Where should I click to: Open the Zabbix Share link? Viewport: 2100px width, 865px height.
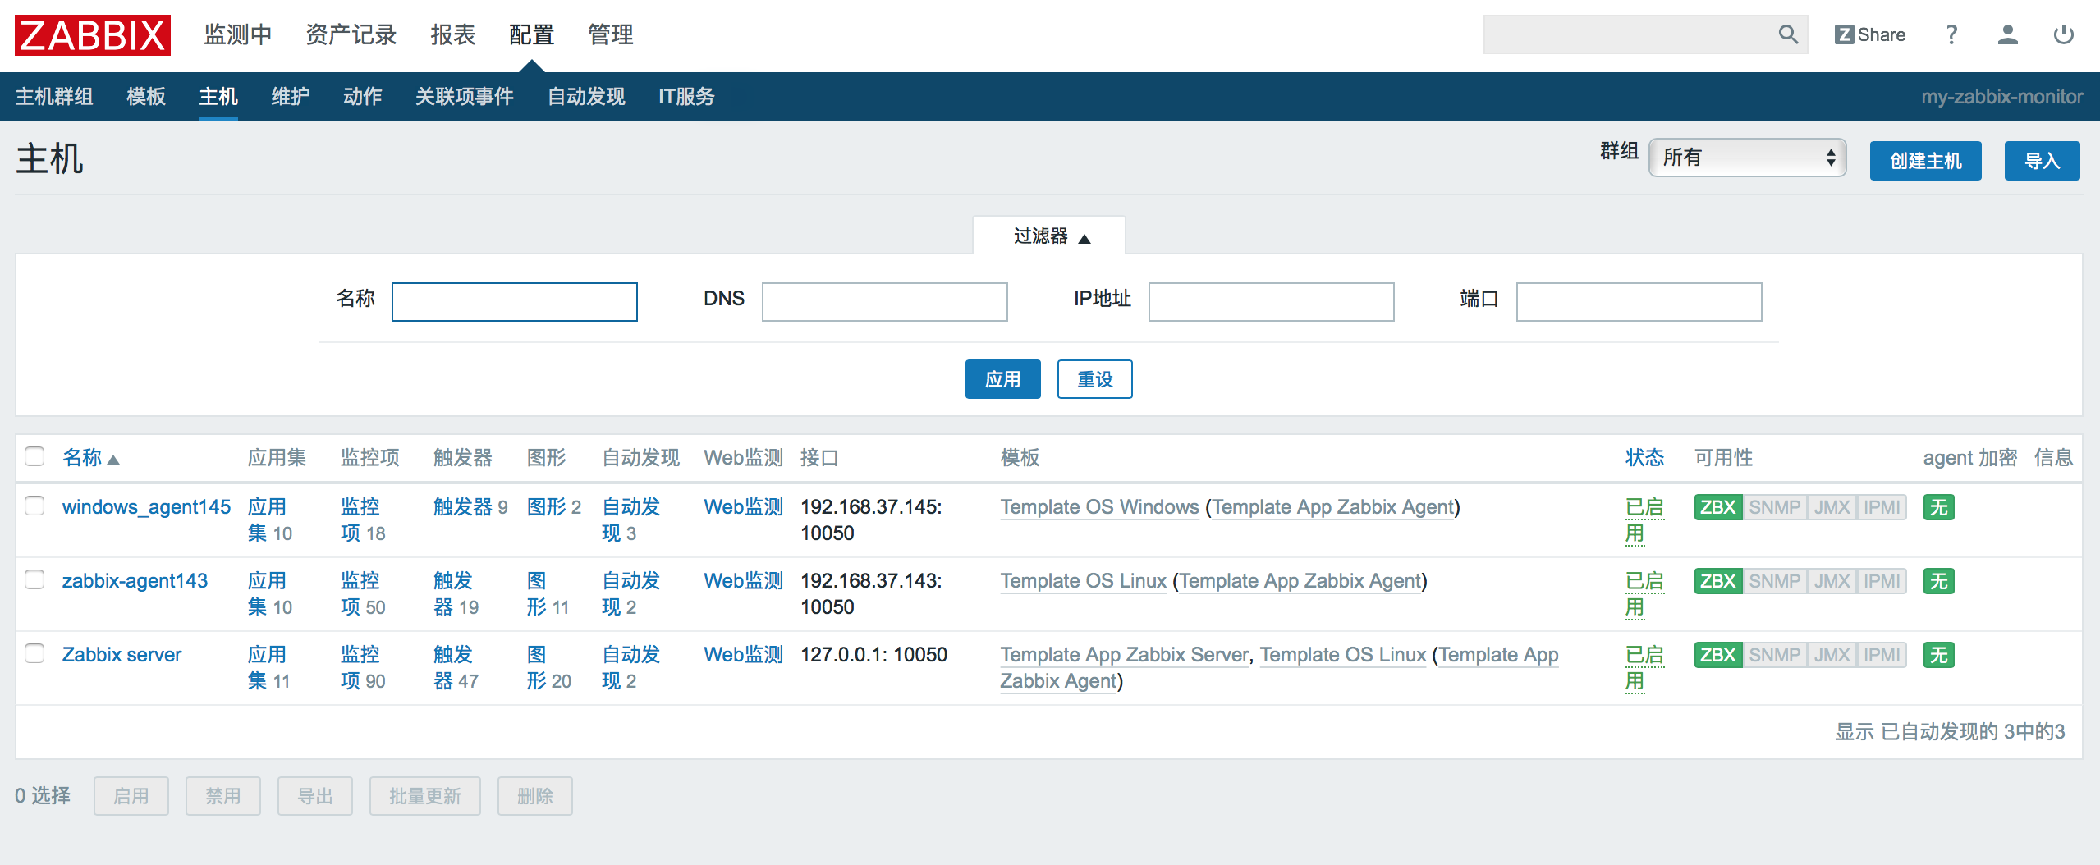(1870, 34)
